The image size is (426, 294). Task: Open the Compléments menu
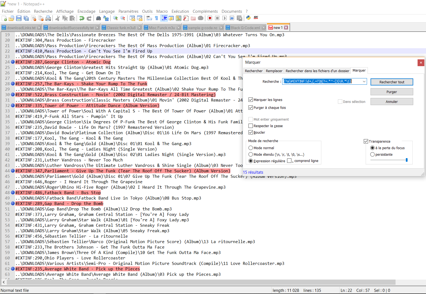pyautogui.click(x=205, y=11)
